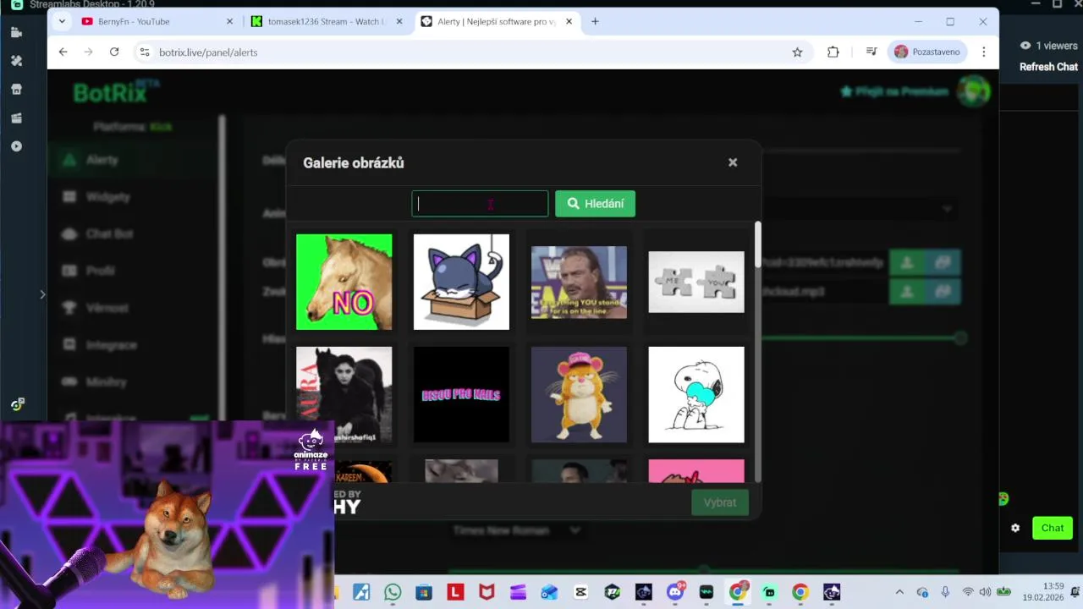1083x609 pixels.
Task: Open Microsoft Store from the taskbar
Action: coord(424,592)
